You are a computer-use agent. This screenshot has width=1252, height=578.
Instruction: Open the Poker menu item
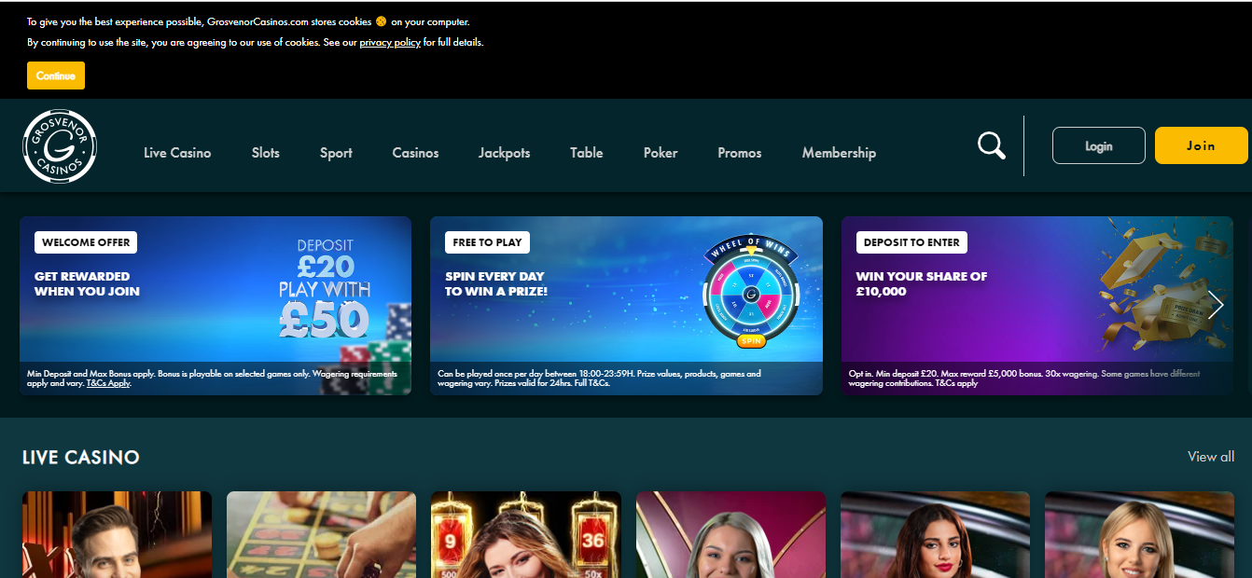[x=661, y=153]
